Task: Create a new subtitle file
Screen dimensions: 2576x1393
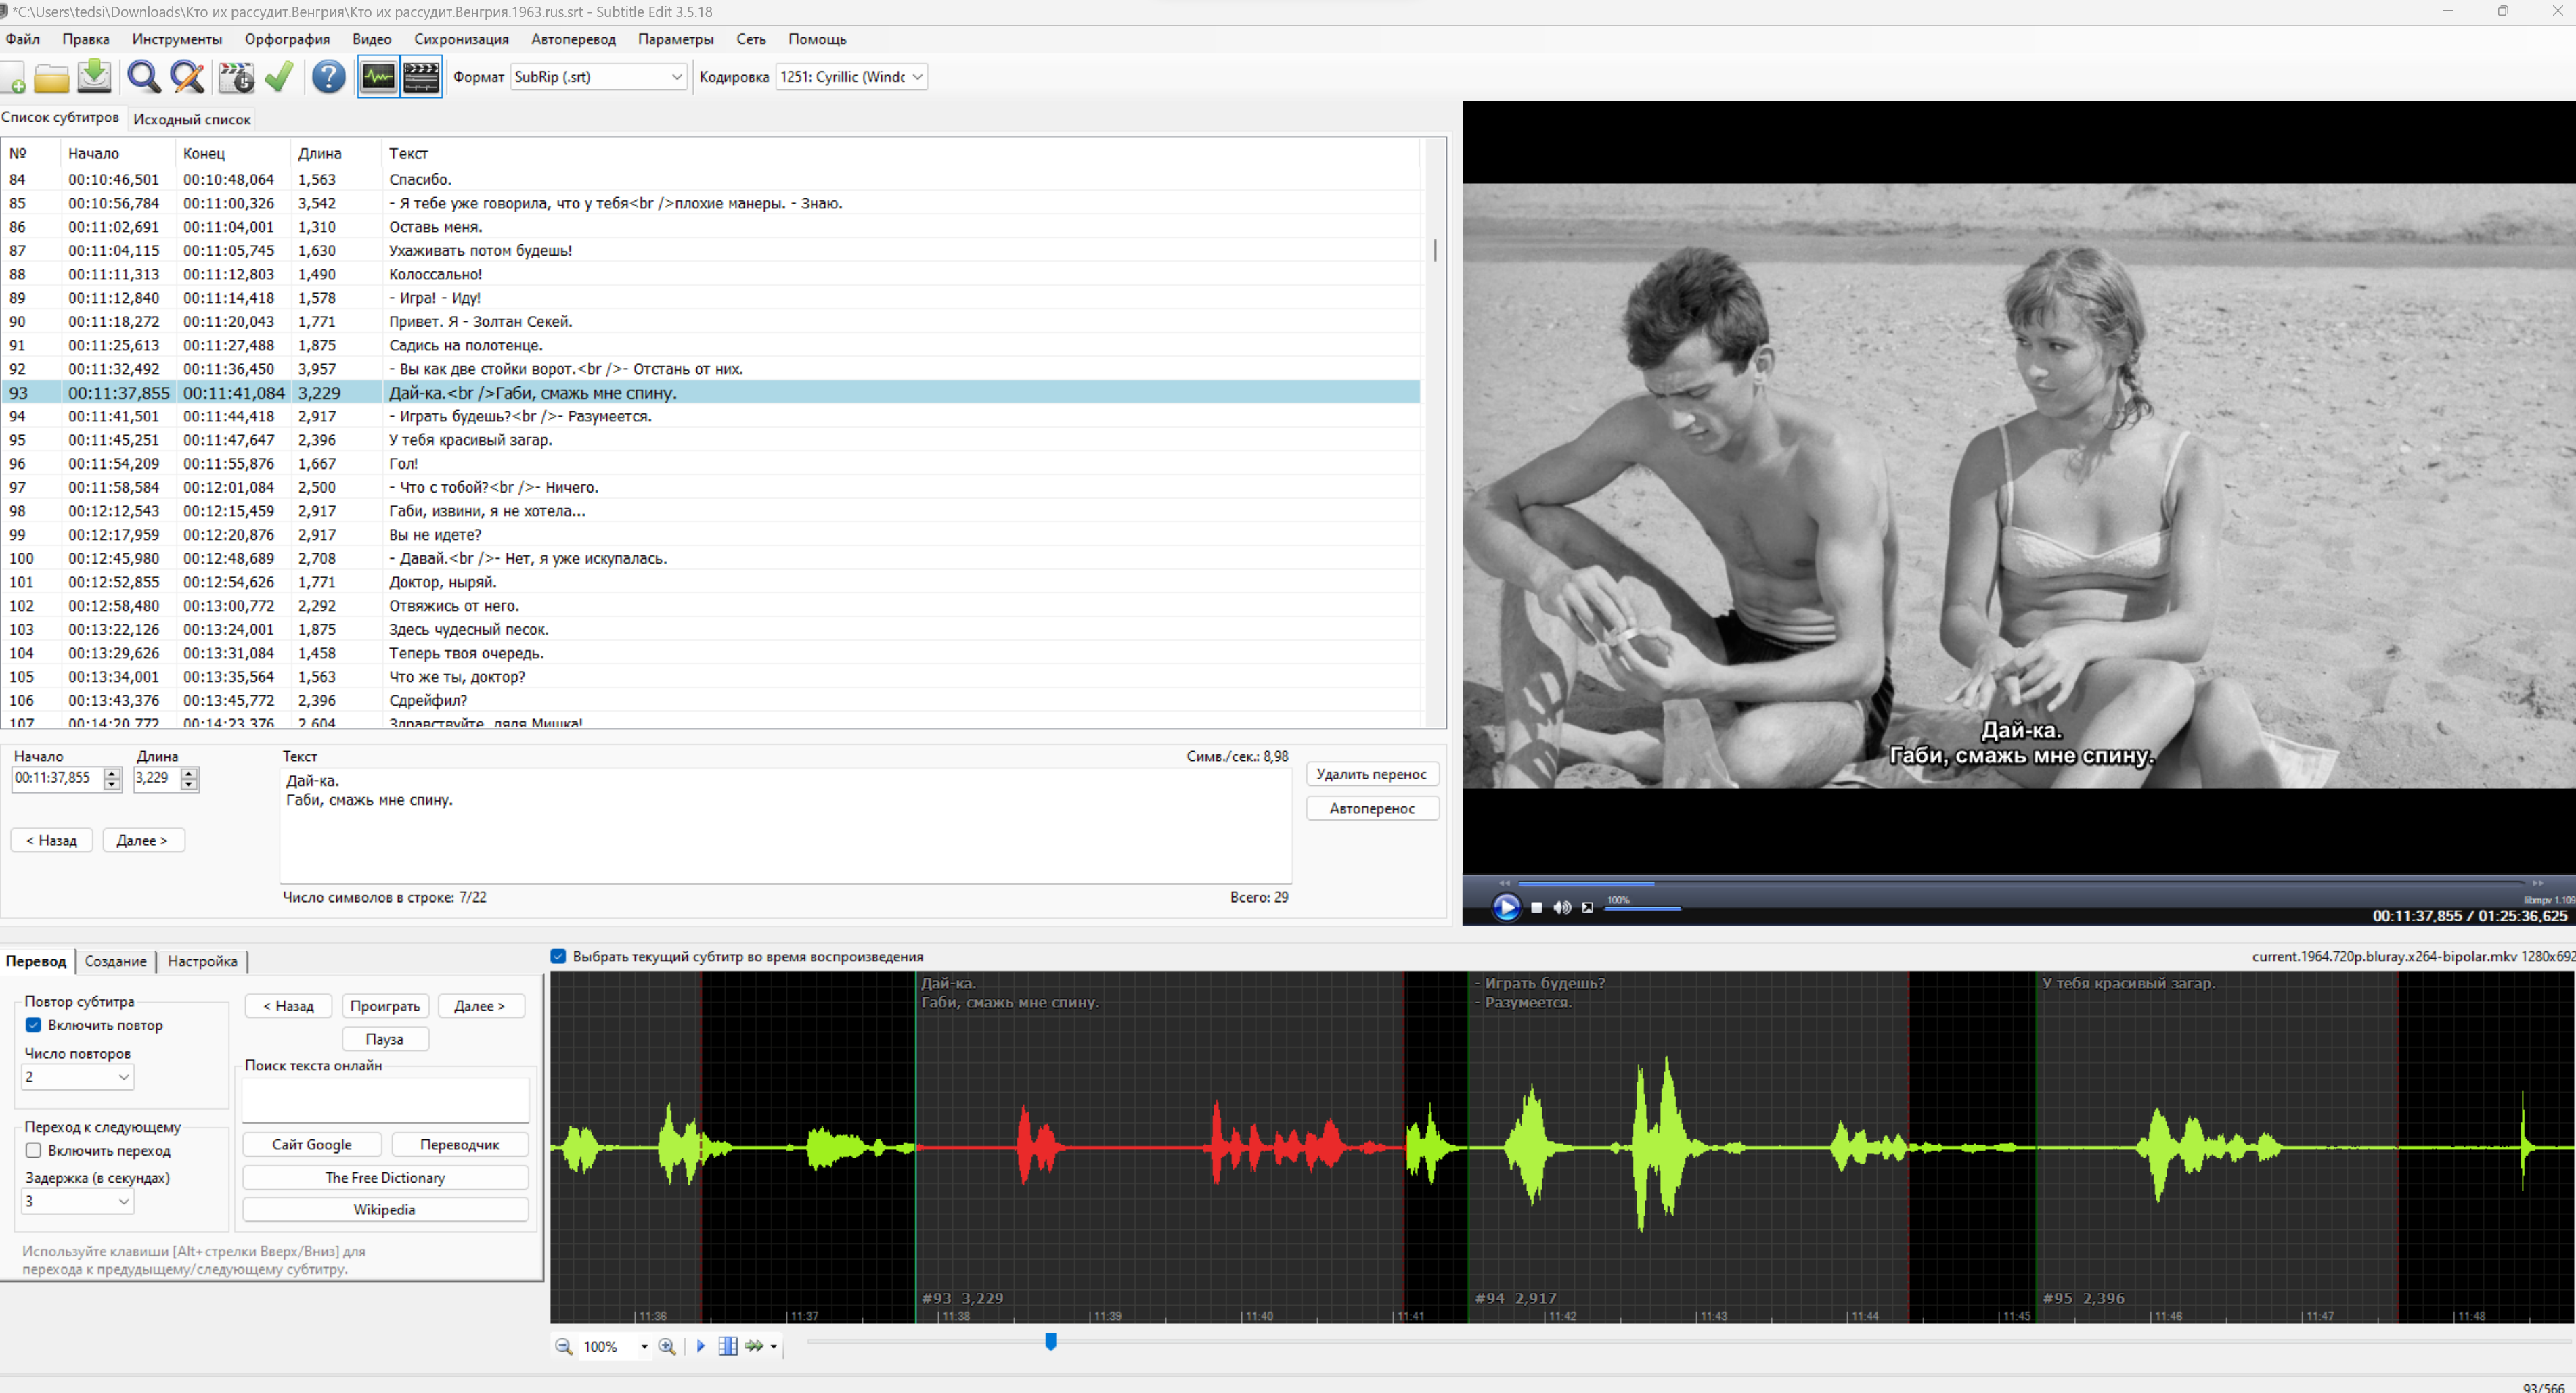Action: click(13, 78)
